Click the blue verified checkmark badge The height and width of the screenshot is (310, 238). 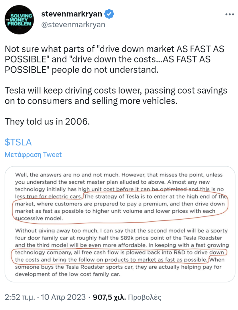pos(110,13)
